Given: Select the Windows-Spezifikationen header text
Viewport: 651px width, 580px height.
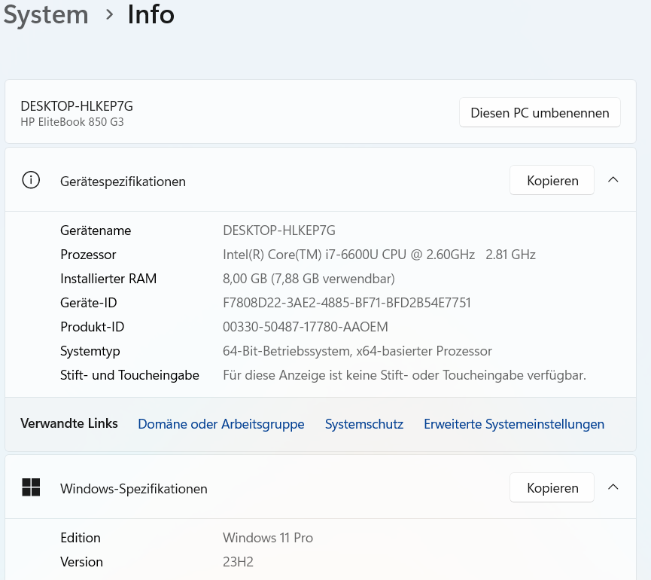Looking at the screenshot, I should (134, 489).
